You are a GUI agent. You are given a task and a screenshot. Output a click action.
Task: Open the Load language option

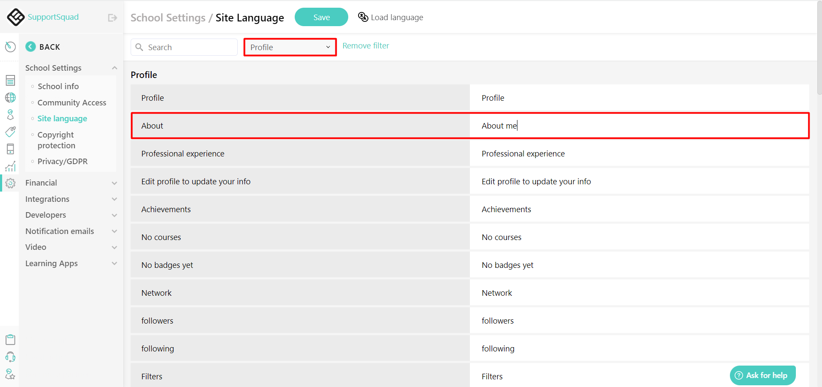390,17
